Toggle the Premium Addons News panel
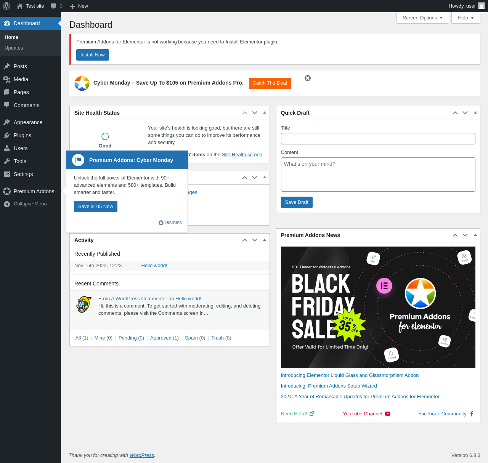488x463 pixels. 475,235
